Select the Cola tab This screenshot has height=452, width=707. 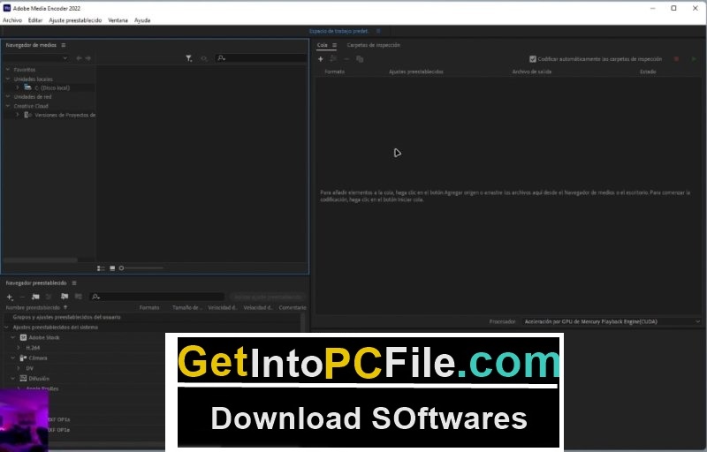[322, 45]
